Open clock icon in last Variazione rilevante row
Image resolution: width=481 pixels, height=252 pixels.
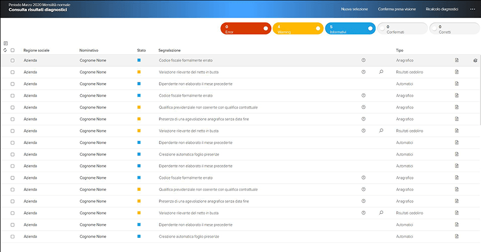[x=363, y=213]
